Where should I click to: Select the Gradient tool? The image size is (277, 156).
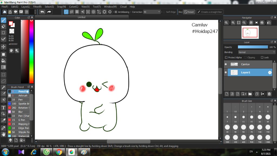(3, 67)
